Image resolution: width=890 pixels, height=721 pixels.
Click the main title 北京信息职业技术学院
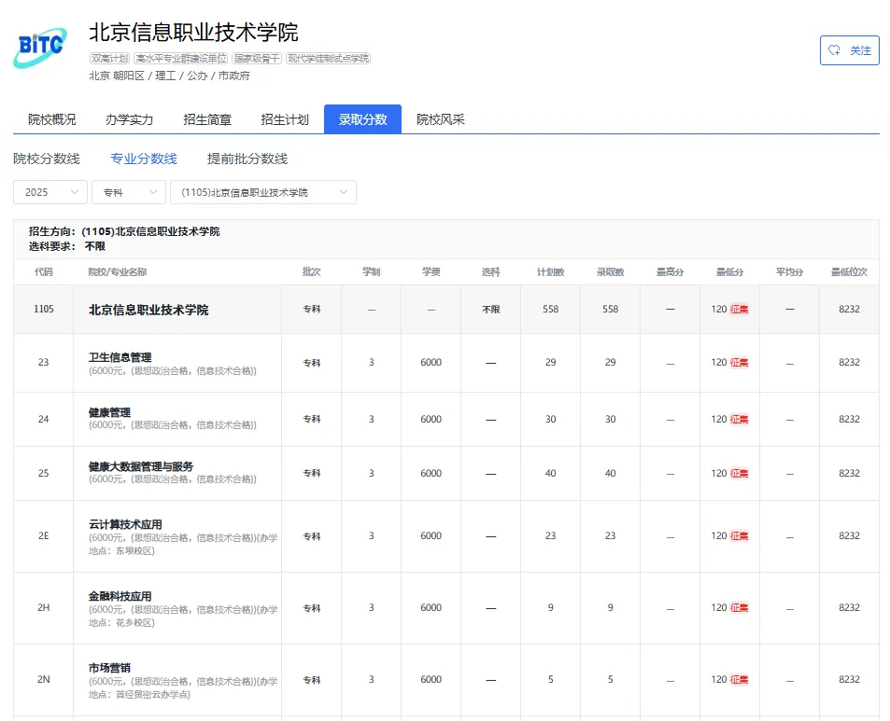193,33
